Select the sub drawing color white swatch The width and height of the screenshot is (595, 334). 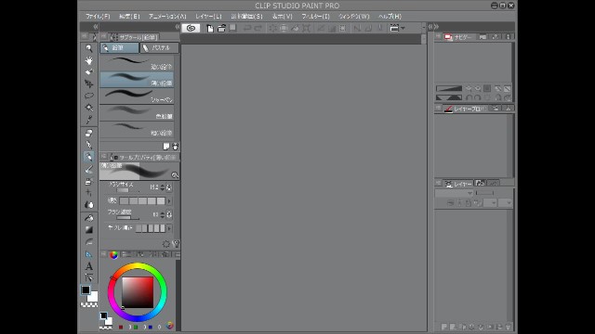click(93, 297)
